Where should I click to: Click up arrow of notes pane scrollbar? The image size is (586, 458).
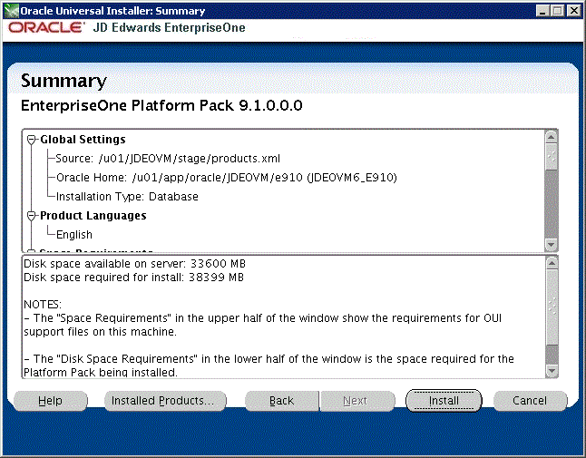[x=552, y=263]
